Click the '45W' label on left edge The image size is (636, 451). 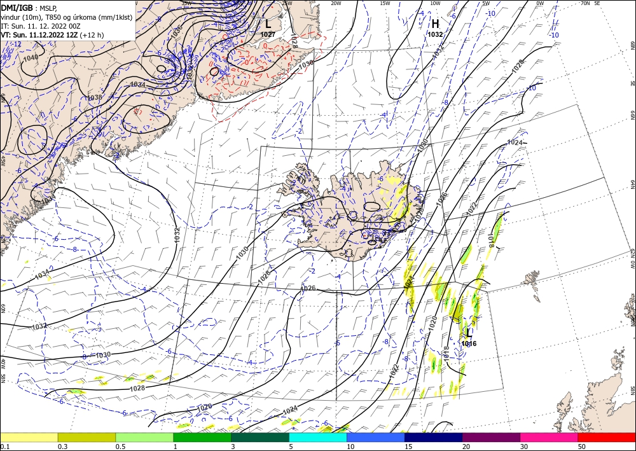coord(3,161)
